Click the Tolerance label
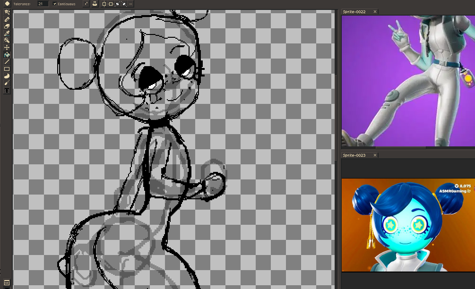 pyautogui.click(x=22, y=4)
